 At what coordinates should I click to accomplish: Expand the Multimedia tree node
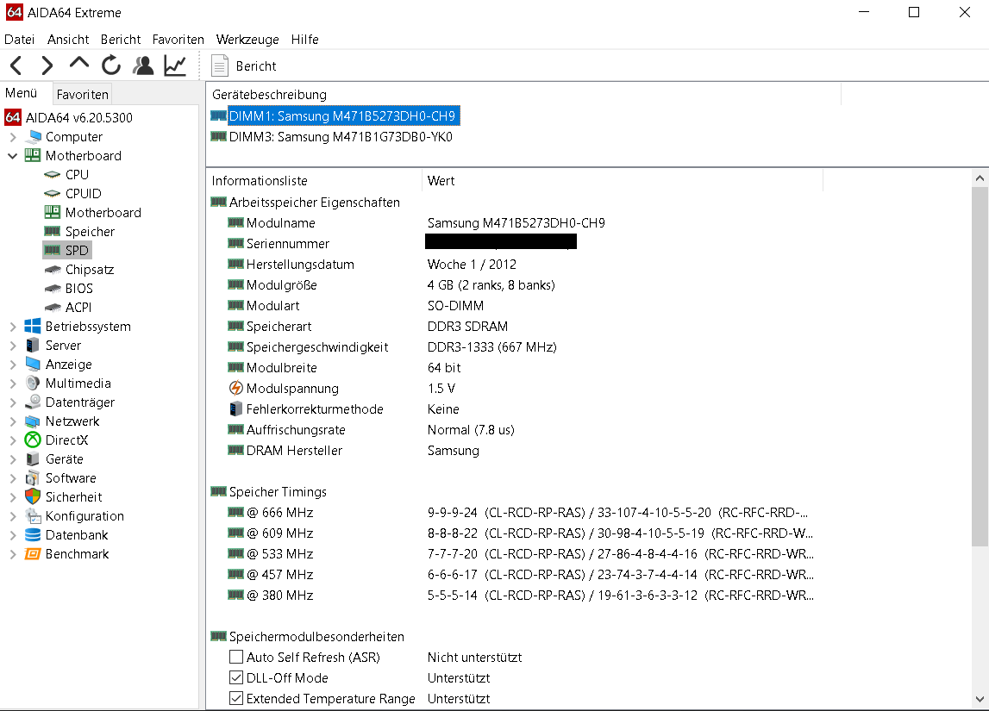[13, 384]
